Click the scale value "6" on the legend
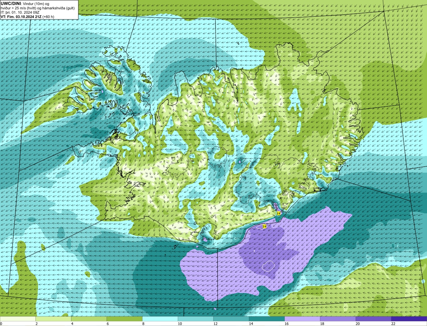 point(107,324)
